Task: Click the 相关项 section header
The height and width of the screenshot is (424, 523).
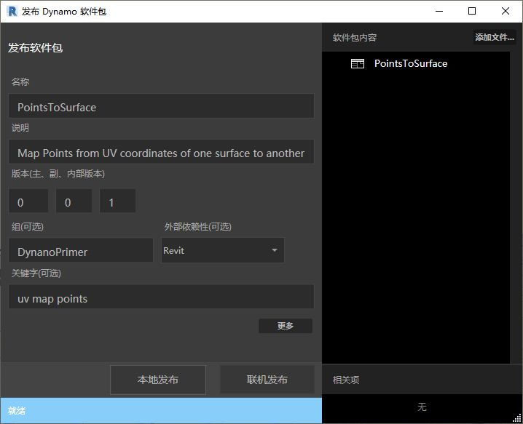Action: point(346,380)
